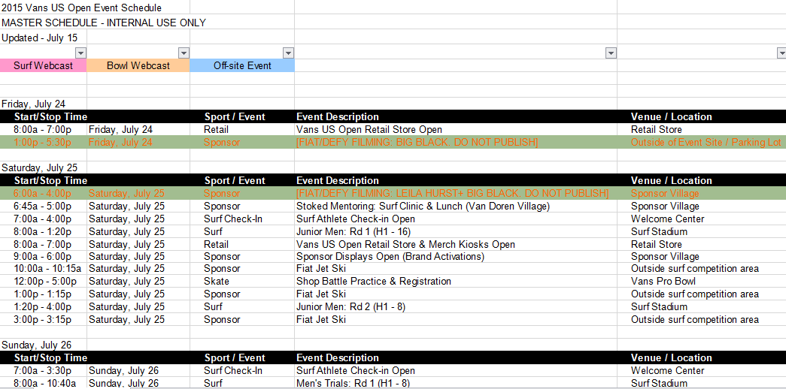The image size is (786, 389).
Task: Select the '7:00a - 4:00p' Saturday check-in time
Action: pyautogui.click(x=43, y=219)
